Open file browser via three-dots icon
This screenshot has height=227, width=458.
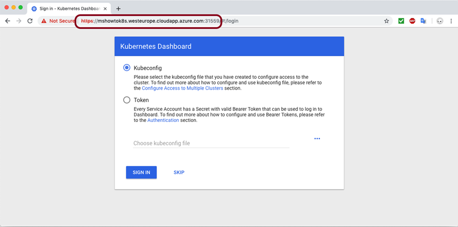click(x=317, y=138)
